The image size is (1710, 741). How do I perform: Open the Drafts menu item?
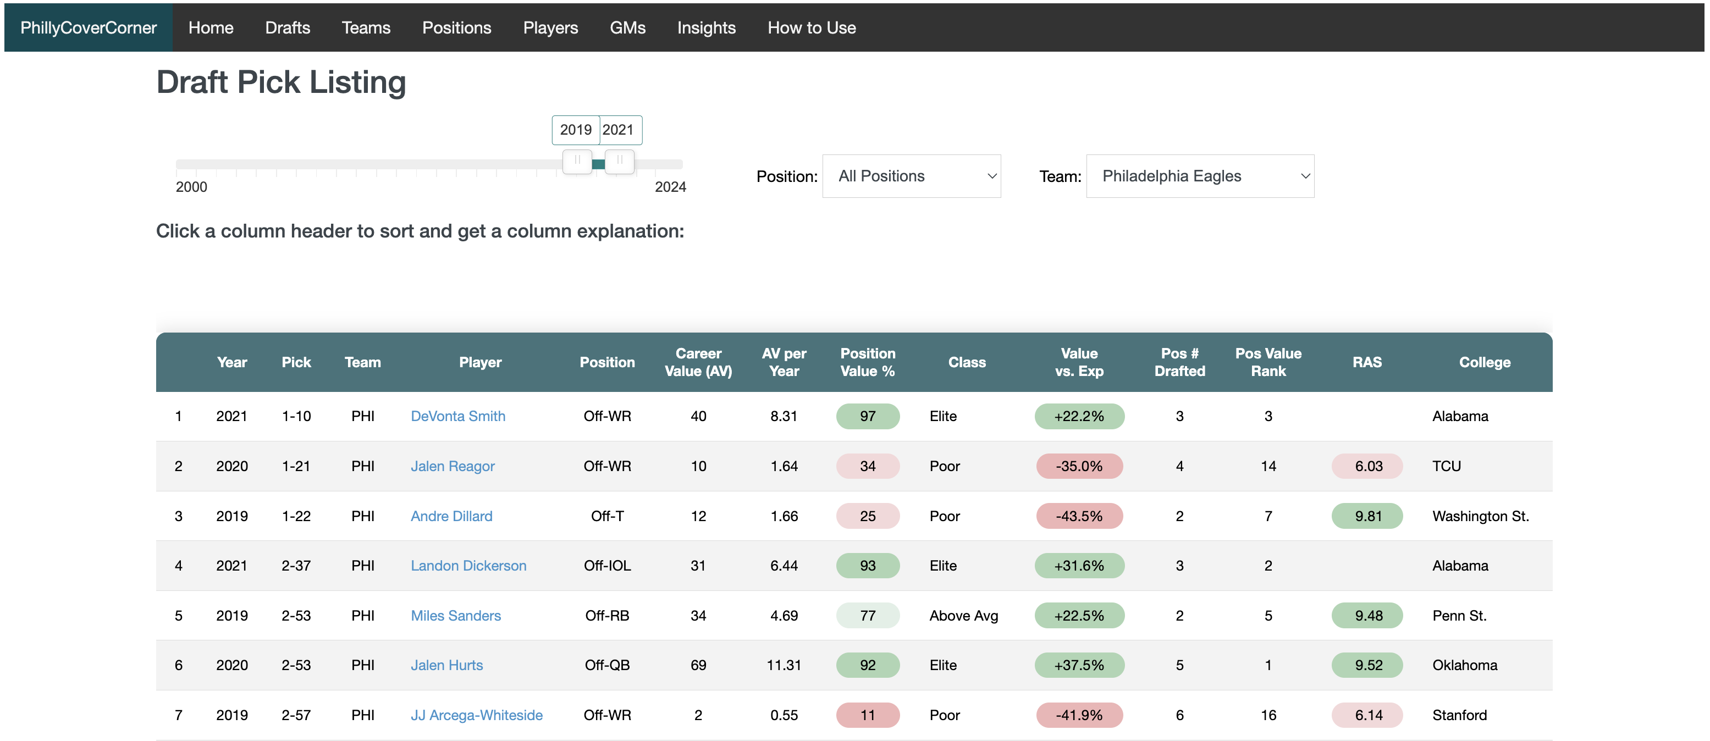click(x=288, y=27)
